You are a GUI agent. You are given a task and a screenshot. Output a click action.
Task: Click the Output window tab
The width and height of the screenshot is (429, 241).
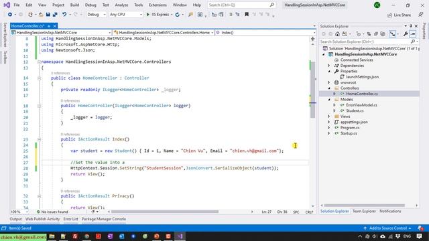point(15,219)
